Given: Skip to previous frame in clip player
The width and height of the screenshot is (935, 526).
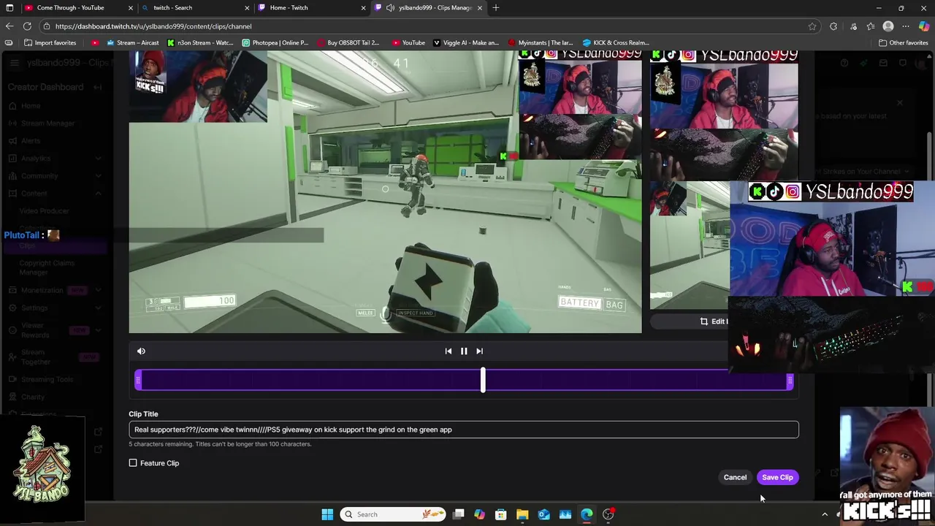Looking at the screenshot, I should pos(449,351).
